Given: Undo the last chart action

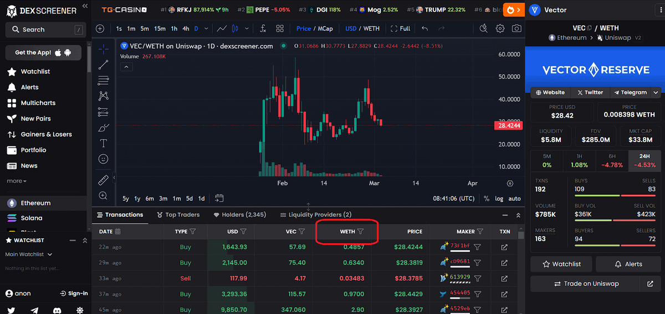Looking at the screenshot, I should pos(425,28).
